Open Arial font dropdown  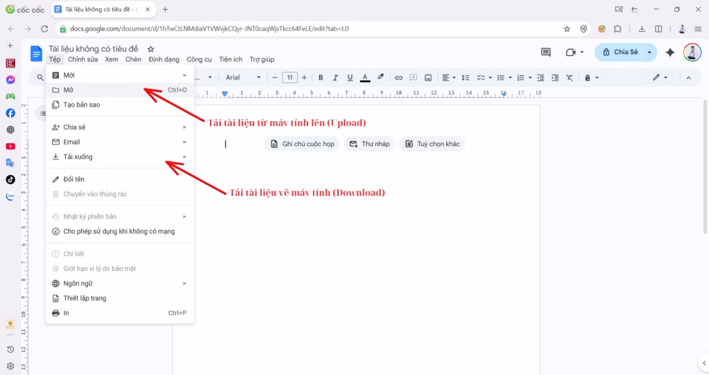[x=243, y=77]
